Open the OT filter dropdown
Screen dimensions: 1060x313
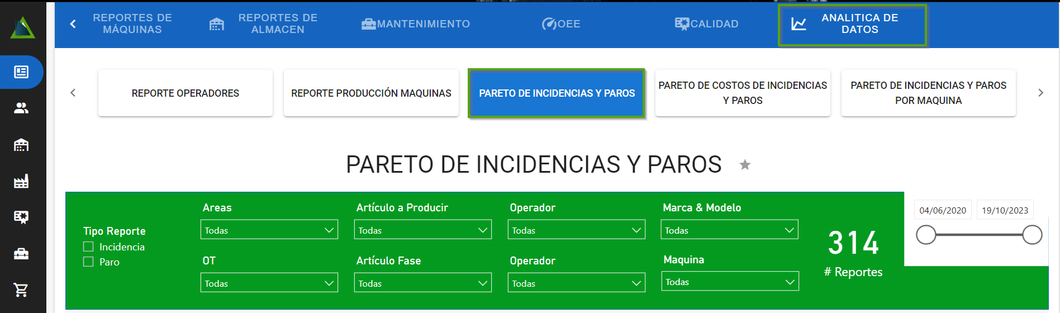269,283
